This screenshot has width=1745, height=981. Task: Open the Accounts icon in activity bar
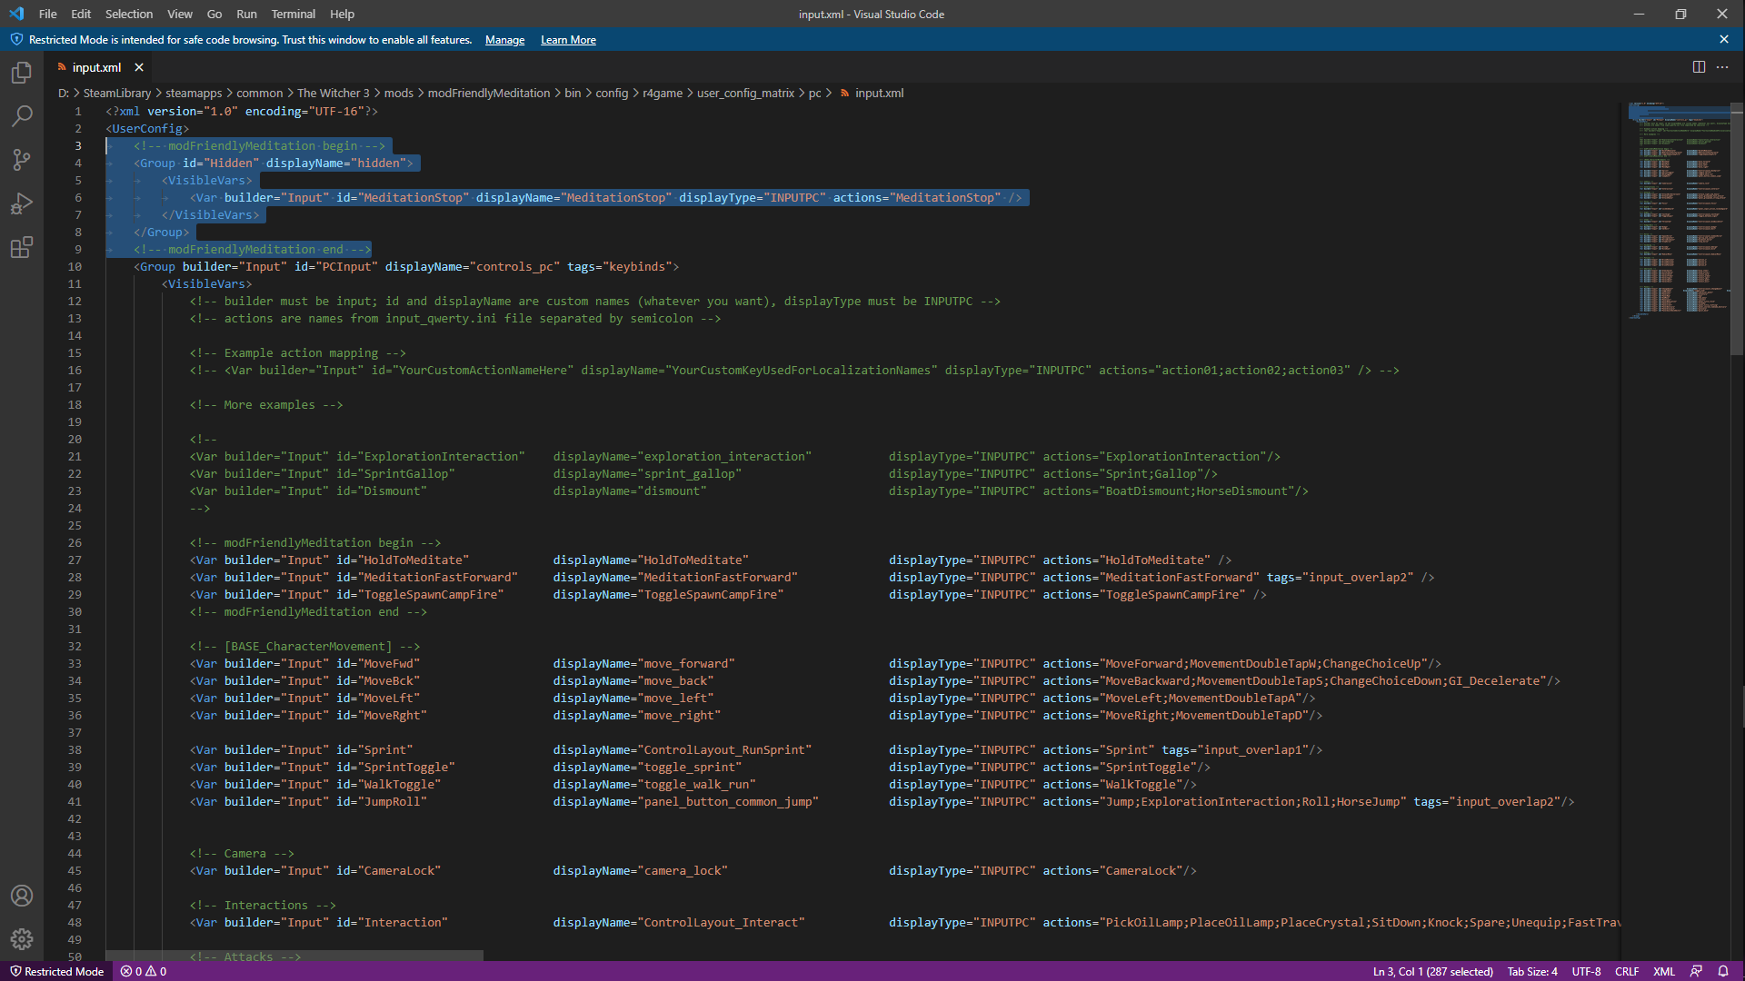click(22, 896)
